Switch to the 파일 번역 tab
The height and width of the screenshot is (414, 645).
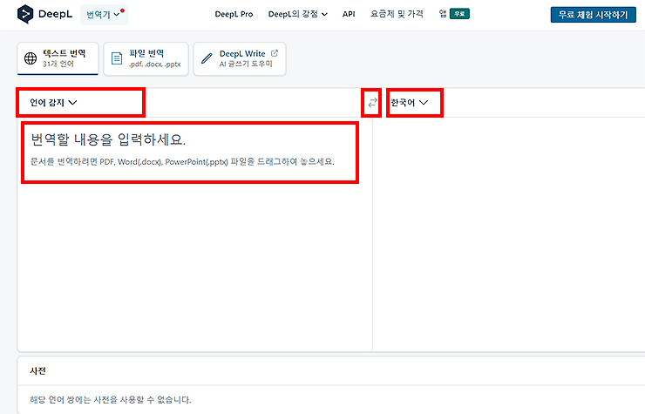146,58
